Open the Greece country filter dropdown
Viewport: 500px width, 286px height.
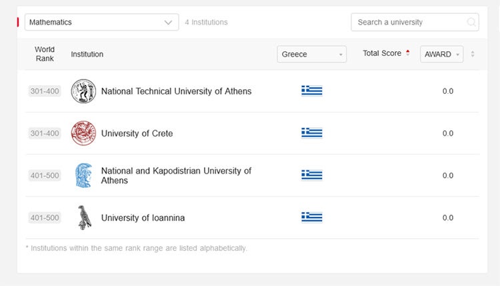click(311, 54)
